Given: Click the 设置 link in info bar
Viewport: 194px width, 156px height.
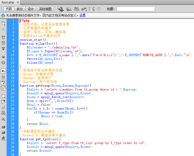Looking at the screenshot, I should [82, 15].
